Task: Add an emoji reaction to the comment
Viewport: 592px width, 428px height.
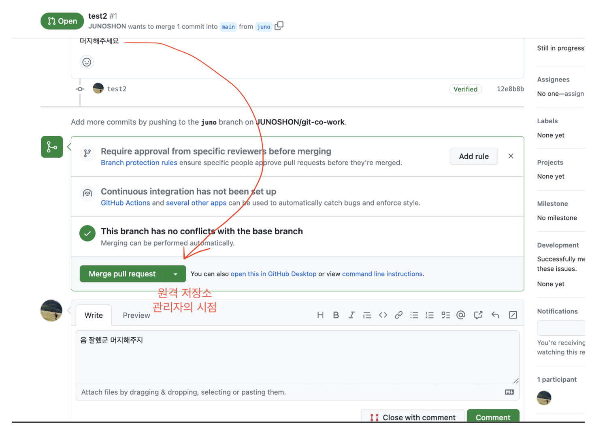Action: [87, 62]
